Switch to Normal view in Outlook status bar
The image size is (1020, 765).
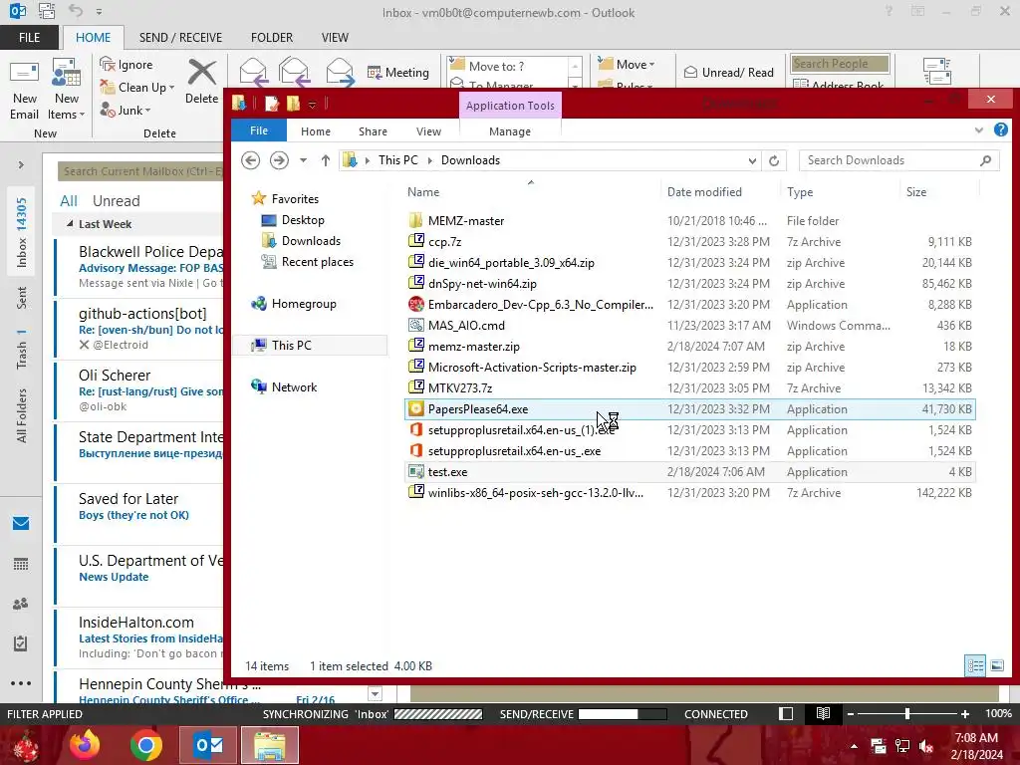[x=786, y=713]
